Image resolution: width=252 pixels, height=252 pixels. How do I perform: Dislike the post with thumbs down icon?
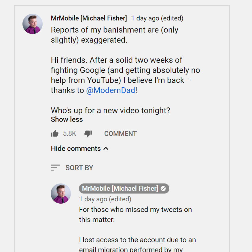click(88, 134)
